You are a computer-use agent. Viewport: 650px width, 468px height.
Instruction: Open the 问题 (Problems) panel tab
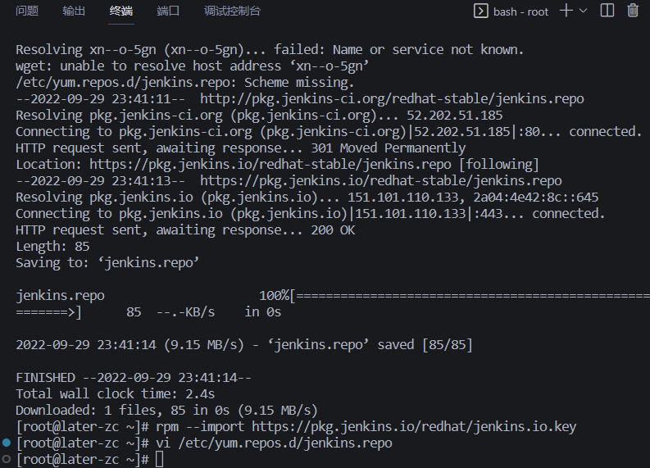pyautogui.click(x=27, y=11)
